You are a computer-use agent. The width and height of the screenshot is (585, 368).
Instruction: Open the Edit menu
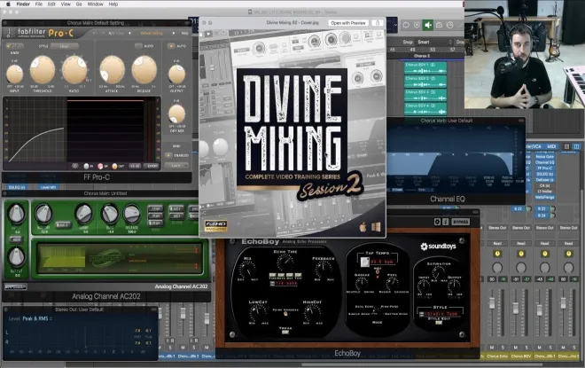point(51,4)
